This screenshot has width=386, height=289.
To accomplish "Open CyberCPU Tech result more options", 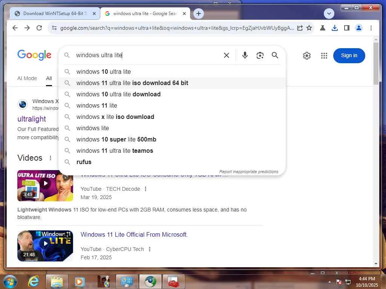I will [x=149, y=249].
